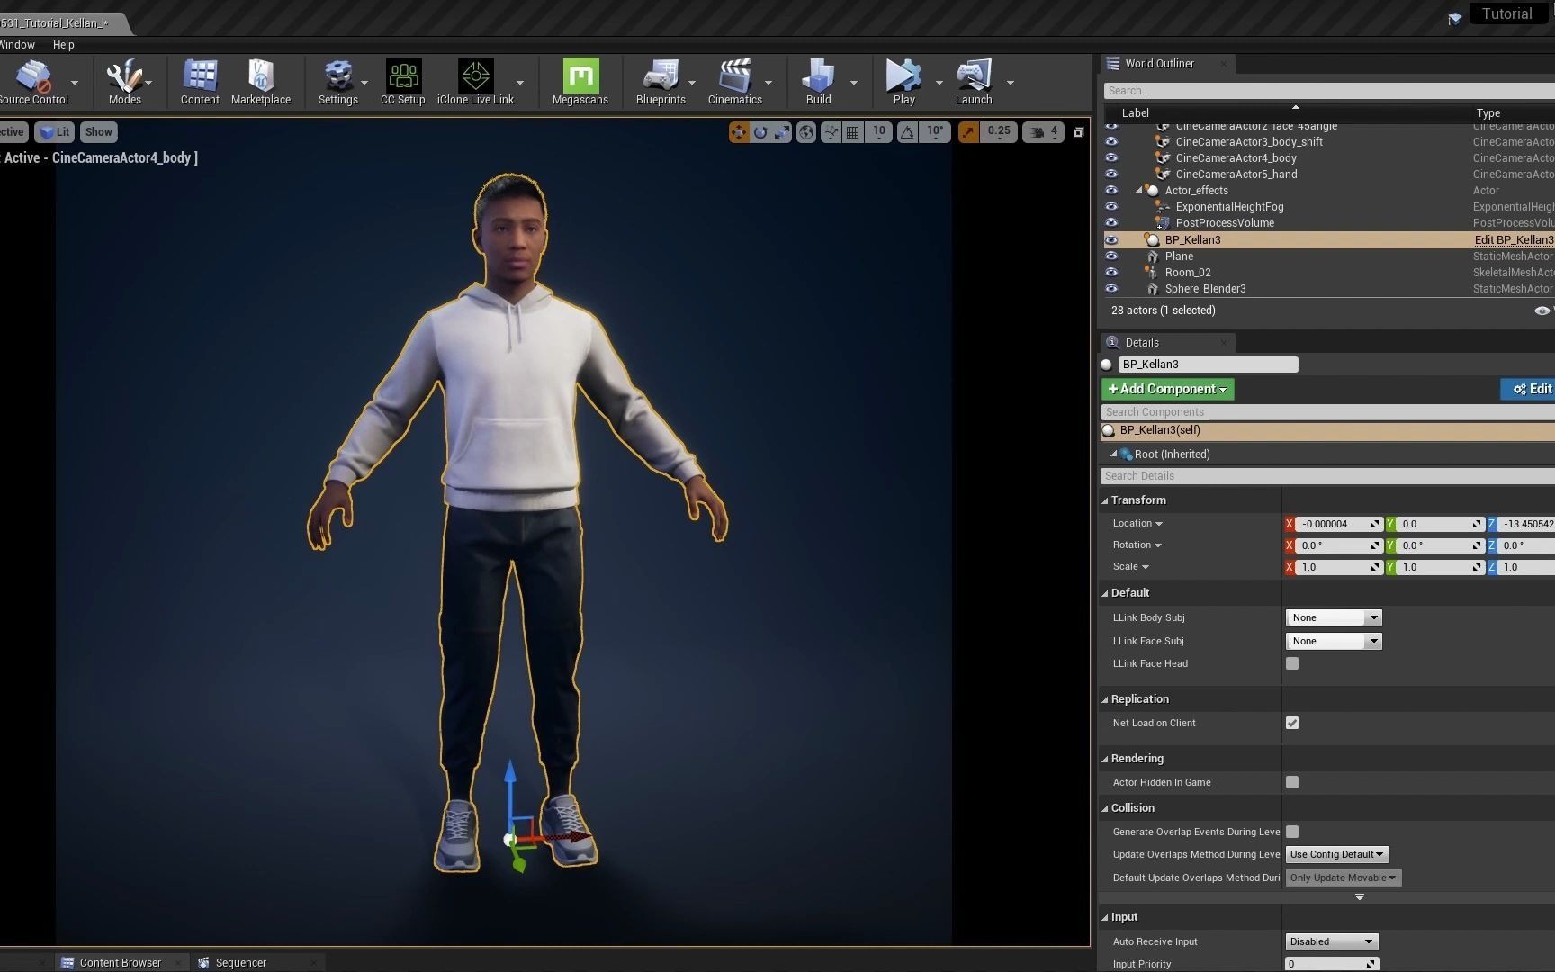Switch to the Sequencer tab
Viewport: 1555px width, 972px height.
point(240,962)
